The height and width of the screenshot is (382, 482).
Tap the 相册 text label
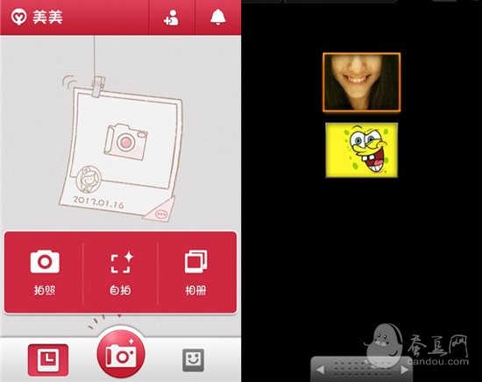pos(195,290)
